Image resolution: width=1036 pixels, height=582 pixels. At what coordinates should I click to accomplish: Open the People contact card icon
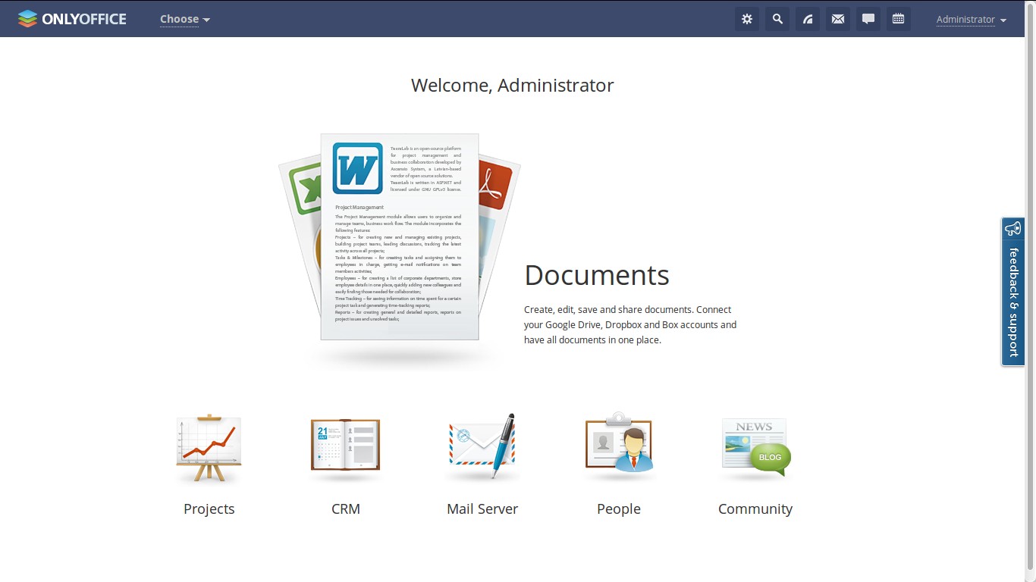(619, 447)
